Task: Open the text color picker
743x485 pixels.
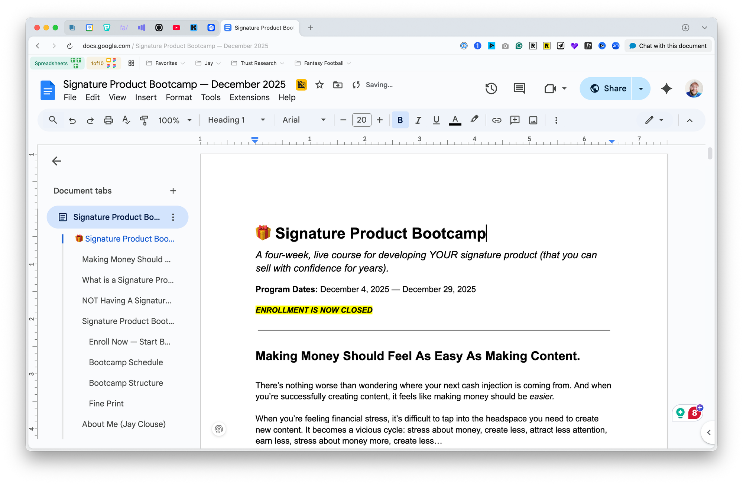Action: (455, 120)
